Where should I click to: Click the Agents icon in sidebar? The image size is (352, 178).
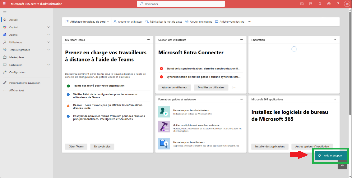(x=5, y=35)
